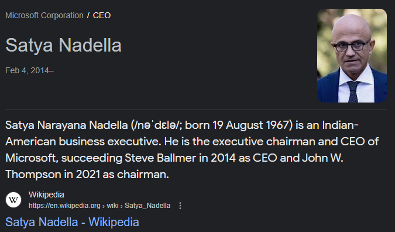
Task: Click the 'wiki' segment in the URL breadcrumb
Action: (112, 206)
